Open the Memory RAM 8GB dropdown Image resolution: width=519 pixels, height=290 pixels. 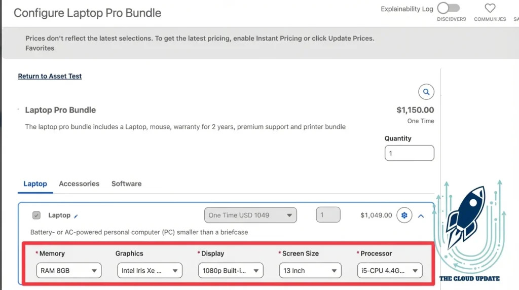point(69,270)
